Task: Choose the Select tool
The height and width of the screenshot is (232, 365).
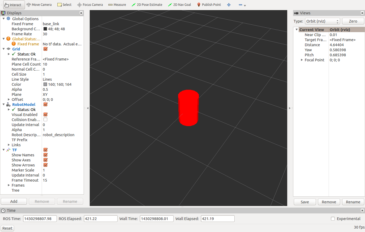Action: 65,5
